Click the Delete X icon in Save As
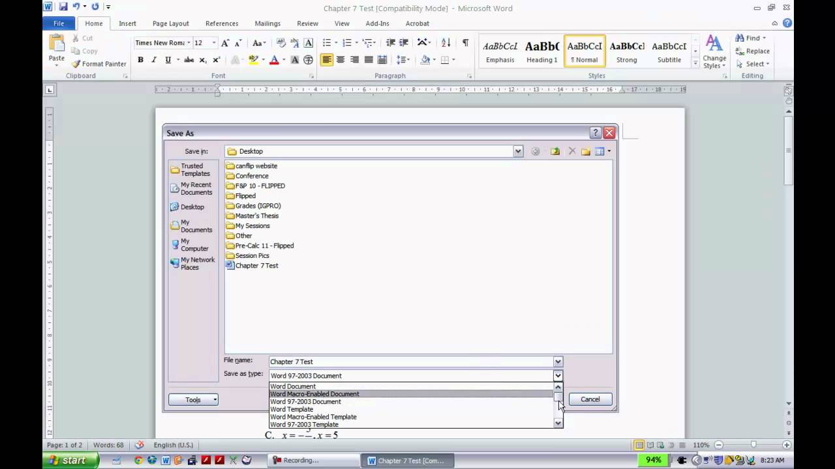Screen dimensions: 835x469 tap(571, 151)
